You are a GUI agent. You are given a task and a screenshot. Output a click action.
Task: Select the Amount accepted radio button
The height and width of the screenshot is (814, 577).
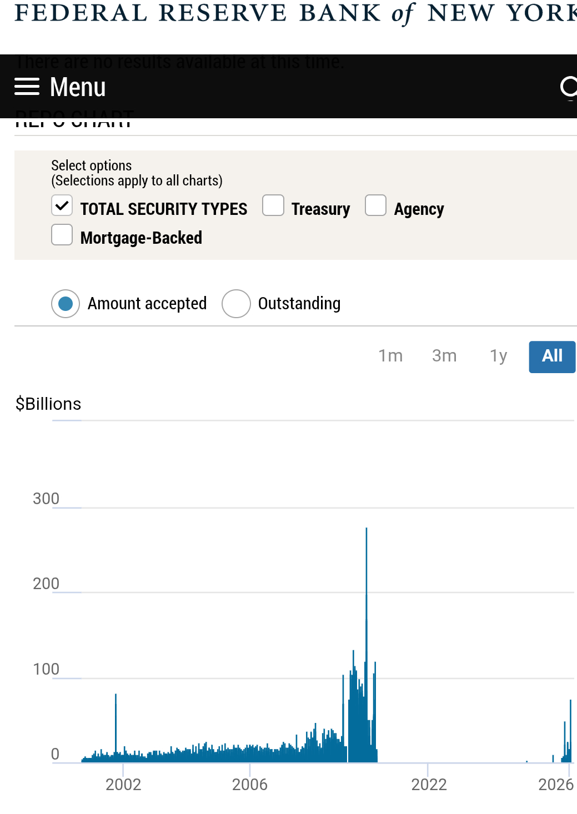[x=66, y=304]
